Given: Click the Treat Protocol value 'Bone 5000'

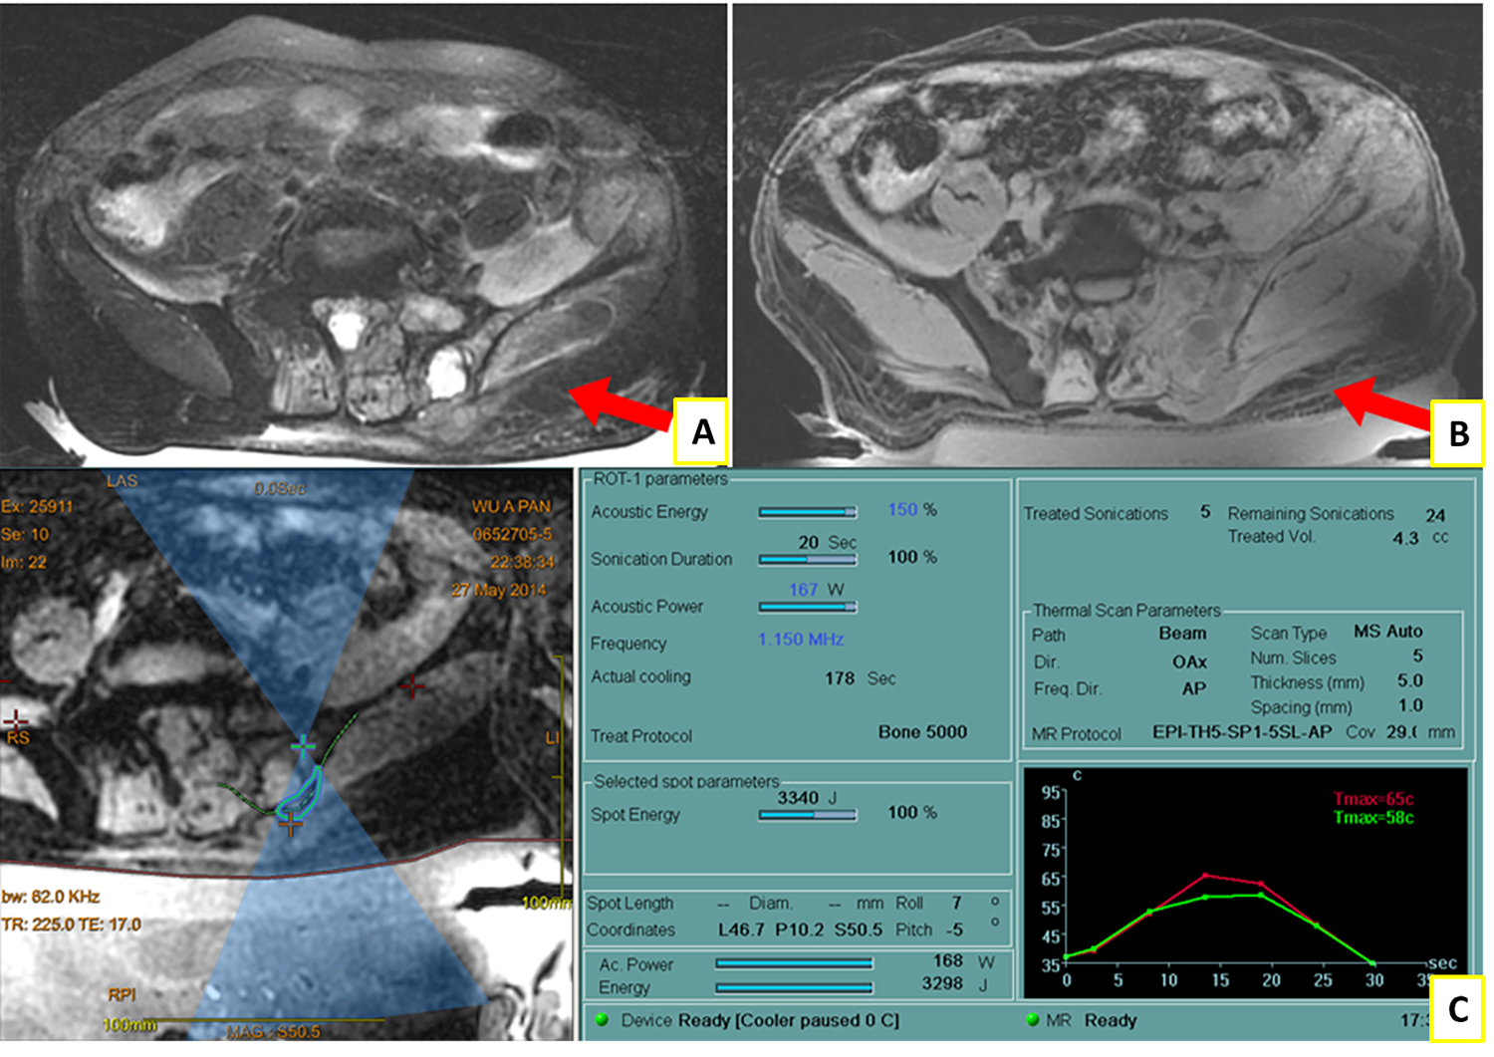Looking at the screenshot, I should pyautogui.click(x=922, y=732).
